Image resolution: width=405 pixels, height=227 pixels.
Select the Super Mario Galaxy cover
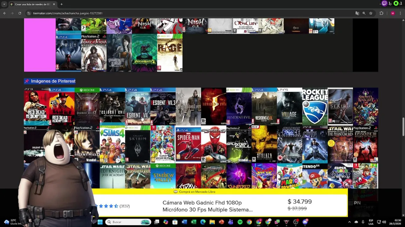point(340,176)
